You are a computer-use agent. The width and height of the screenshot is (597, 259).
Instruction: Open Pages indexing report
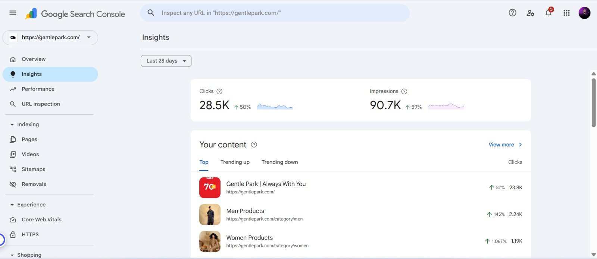[x=50, y=139]
